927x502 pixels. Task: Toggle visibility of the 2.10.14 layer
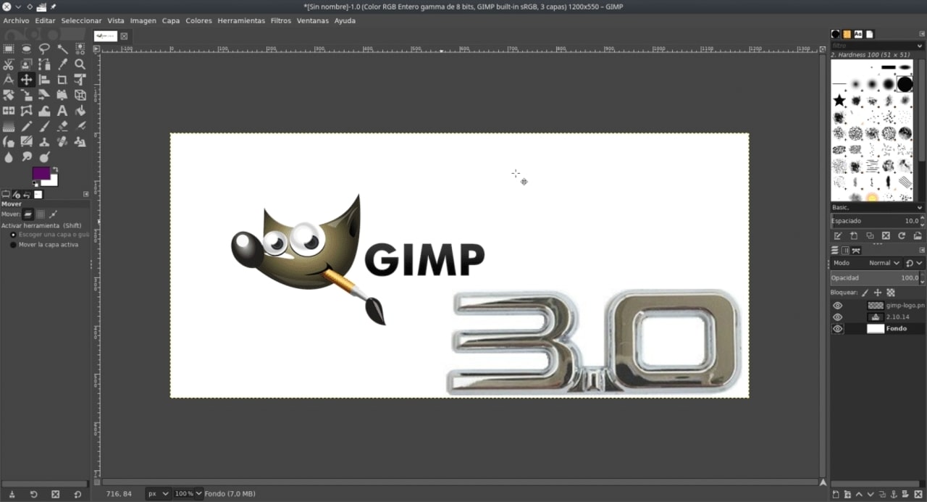838,317
